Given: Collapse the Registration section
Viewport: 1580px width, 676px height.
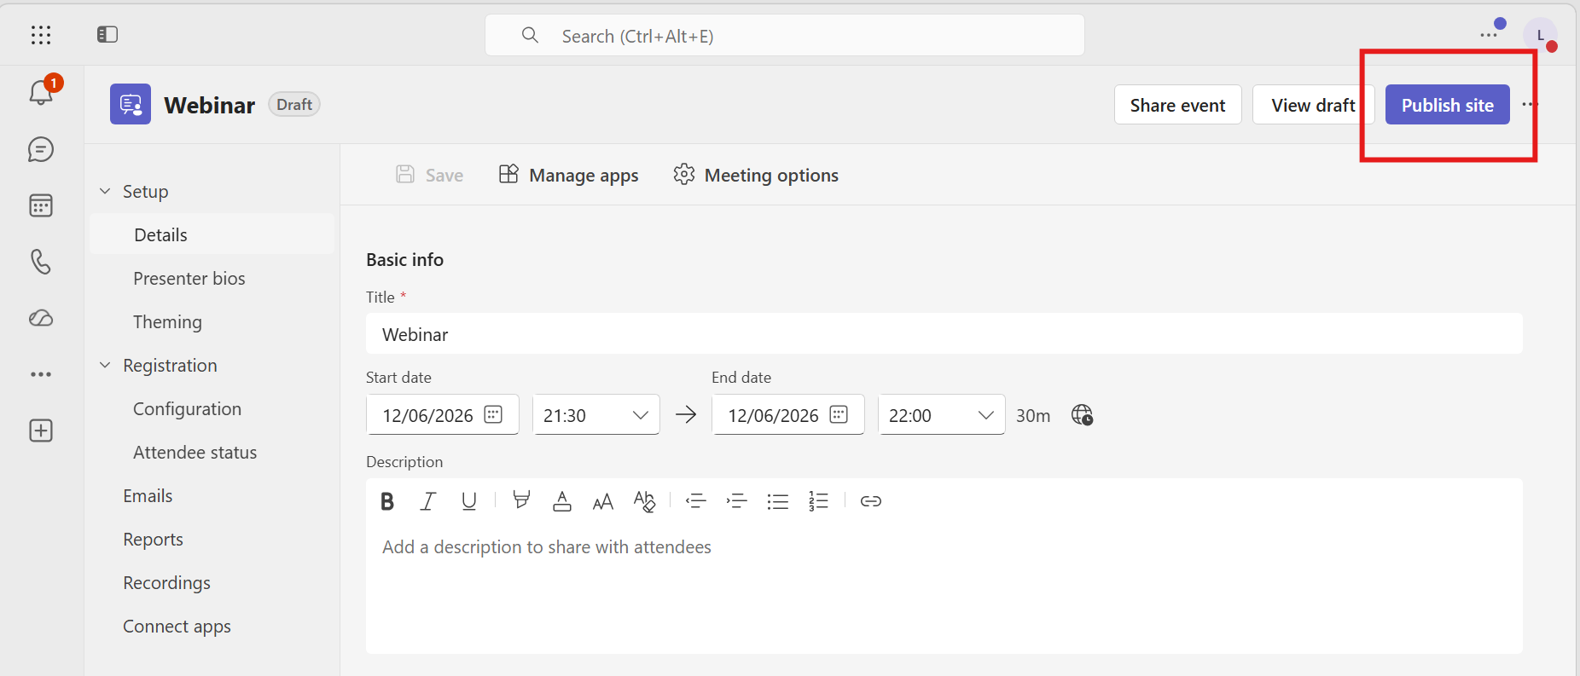Looking at the screenshot, I should click(105, 365).
